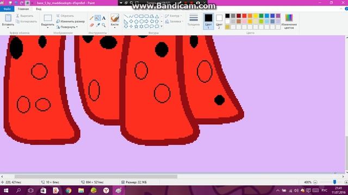This screenshot has width=348, height=195.
Task: Adjust the zoom slider handle
Action: (334, 182)
